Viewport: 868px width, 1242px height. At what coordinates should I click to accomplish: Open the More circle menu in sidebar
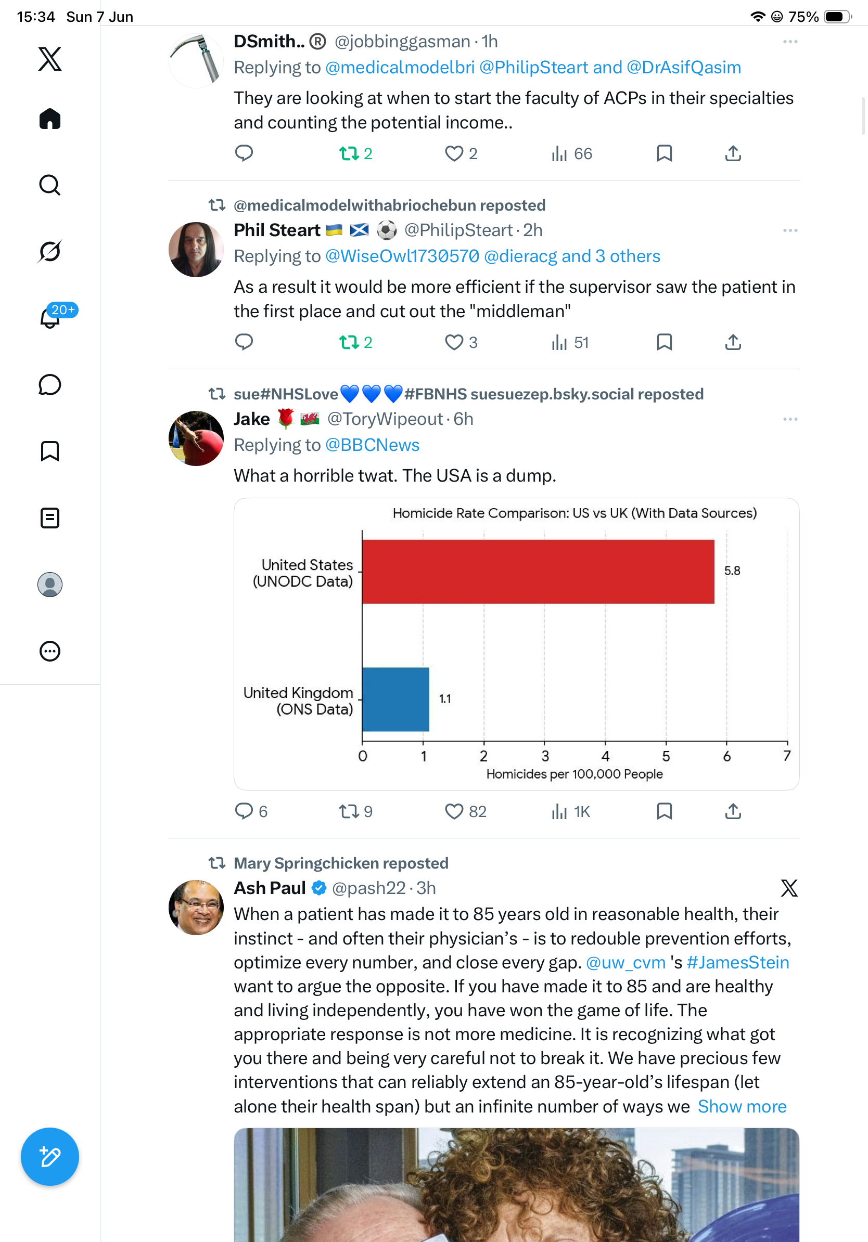[x=50, y=651]
